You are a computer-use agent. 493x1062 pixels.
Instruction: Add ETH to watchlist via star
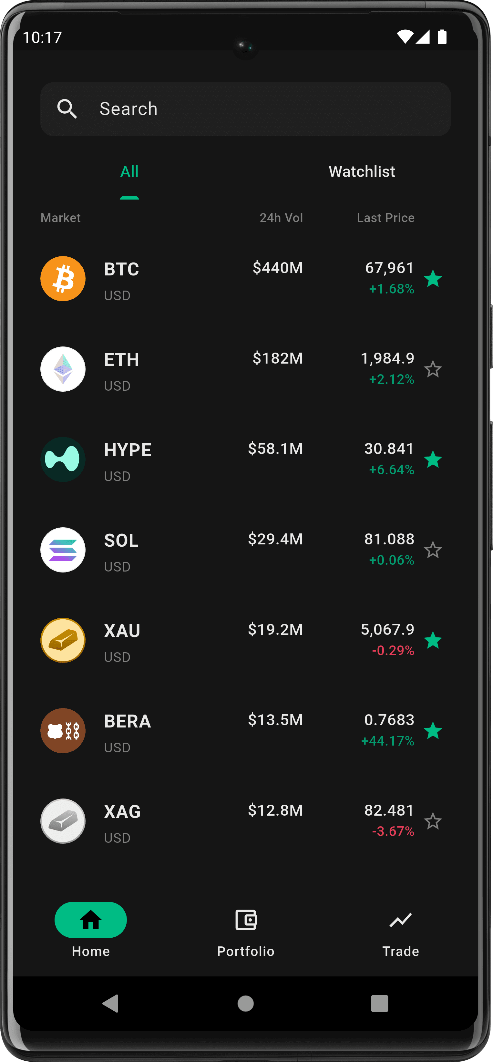(433, 369)
